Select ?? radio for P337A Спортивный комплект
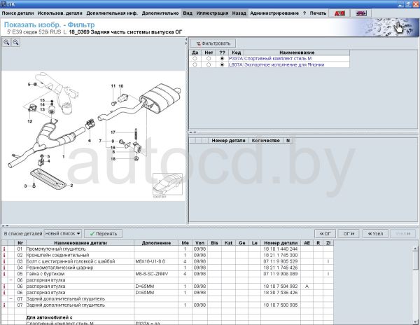The height and width of the screenshot is (325, 420). pyautogui.click(x=222, y=58)
